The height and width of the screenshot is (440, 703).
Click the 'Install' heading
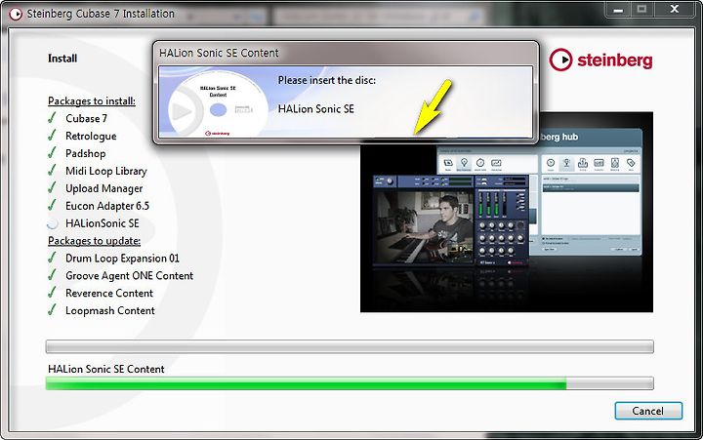[x=62, y=59]
